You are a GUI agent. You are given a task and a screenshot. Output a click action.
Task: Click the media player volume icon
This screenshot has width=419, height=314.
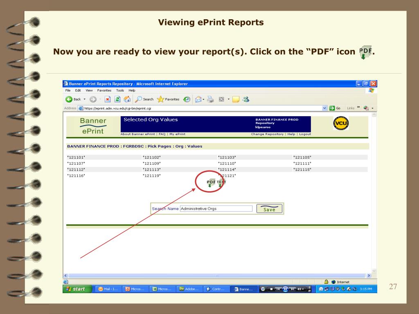pos(299,289)
